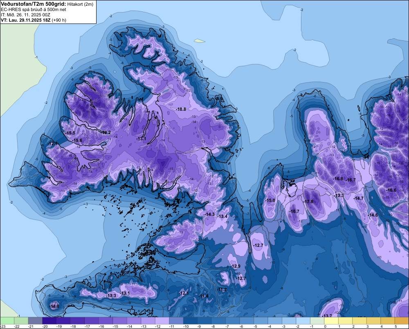Screen dimensions: 409x329
Task: Click the -14.6 temperature label
Action: [373, 215]
